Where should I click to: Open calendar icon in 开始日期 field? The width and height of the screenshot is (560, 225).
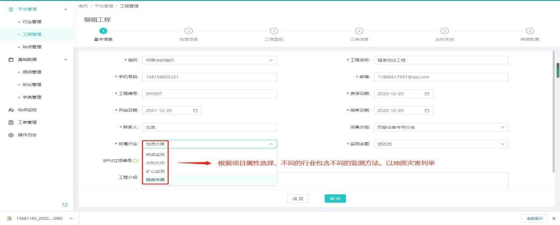pos(195,111)
